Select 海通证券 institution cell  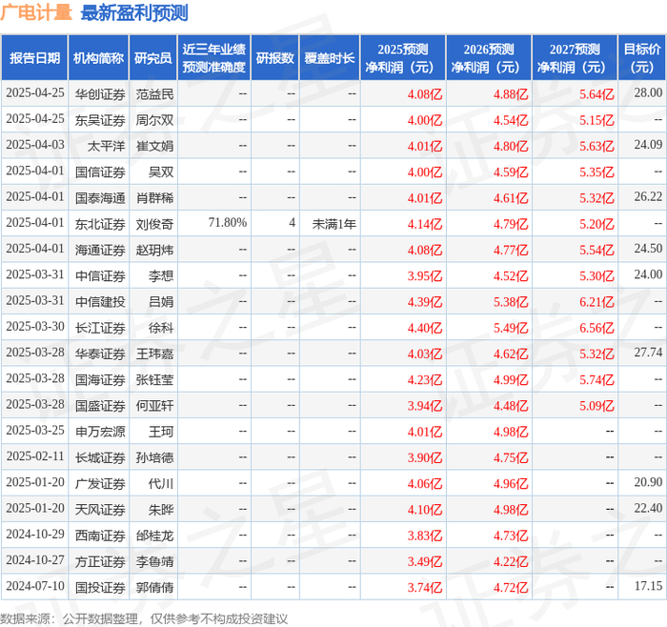(100, 250)
